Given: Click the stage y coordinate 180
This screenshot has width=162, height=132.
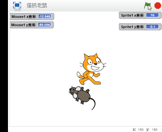Looking at the screenshot, I should pos(155,130).
